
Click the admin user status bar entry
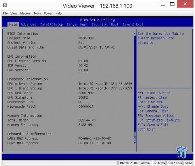(x=146, y=163)
